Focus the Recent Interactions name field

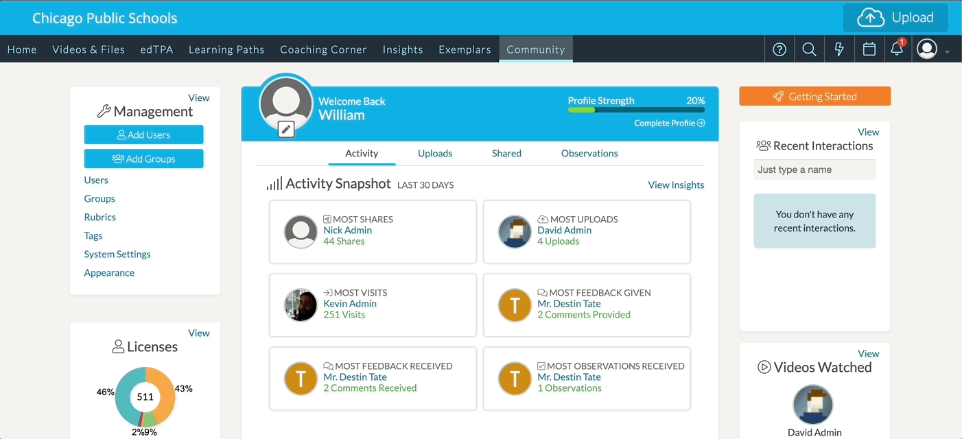814,169
